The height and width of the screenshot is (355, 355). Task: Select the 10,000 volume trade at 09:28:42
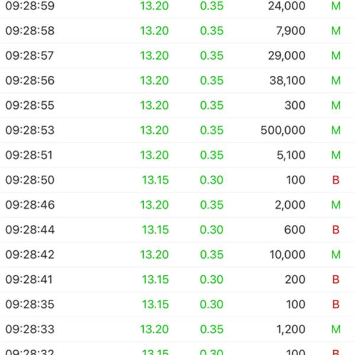(x=177, y=254)
